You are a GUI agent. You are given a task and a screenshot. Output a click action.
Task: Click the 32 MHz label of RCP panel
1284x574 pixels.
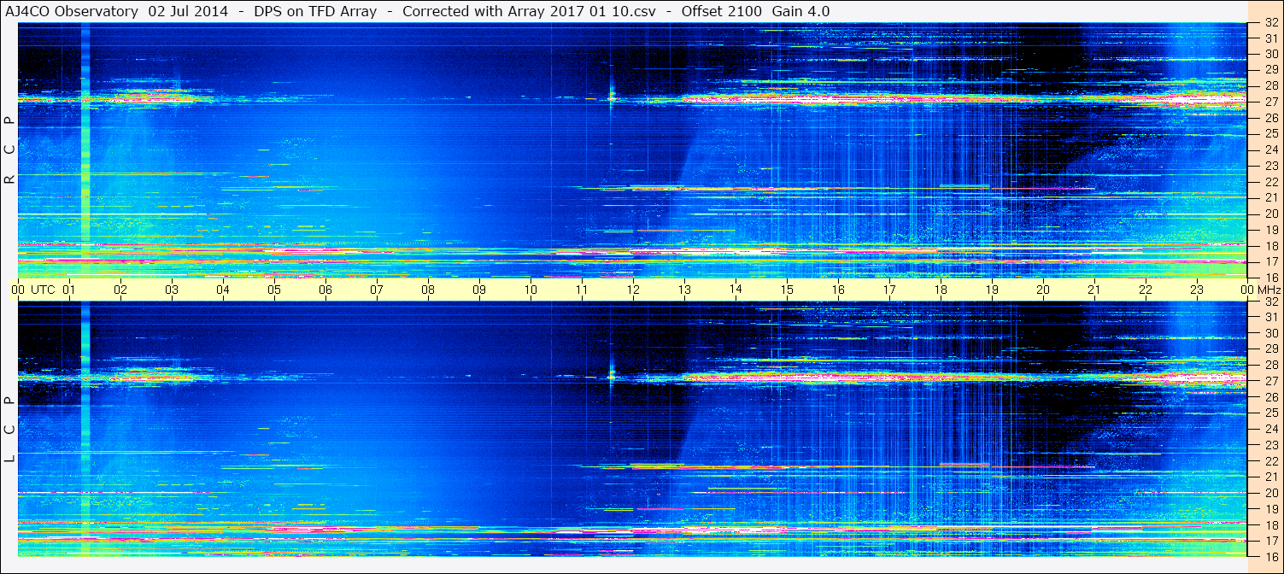point(1271,23)
